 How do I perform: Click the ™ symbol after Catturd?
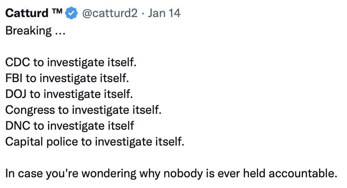pyautogui.click(x=56, y=13)
